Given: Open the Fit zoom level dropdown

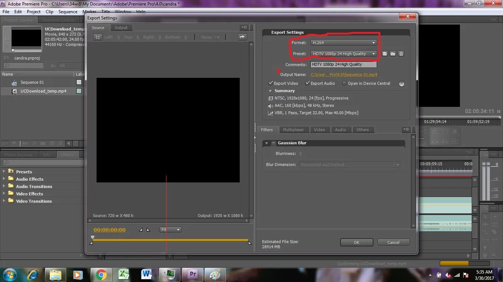Looking at the screenshot, I should click(x=170, y=230).
